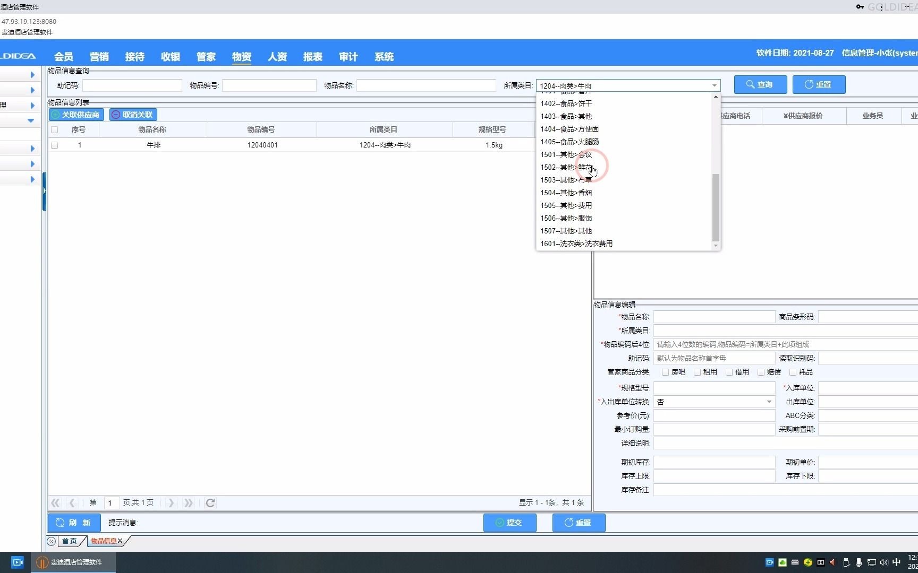Click the 查询 search button
The height and width of the screenshot is (573, 918).
click(760, 84)
